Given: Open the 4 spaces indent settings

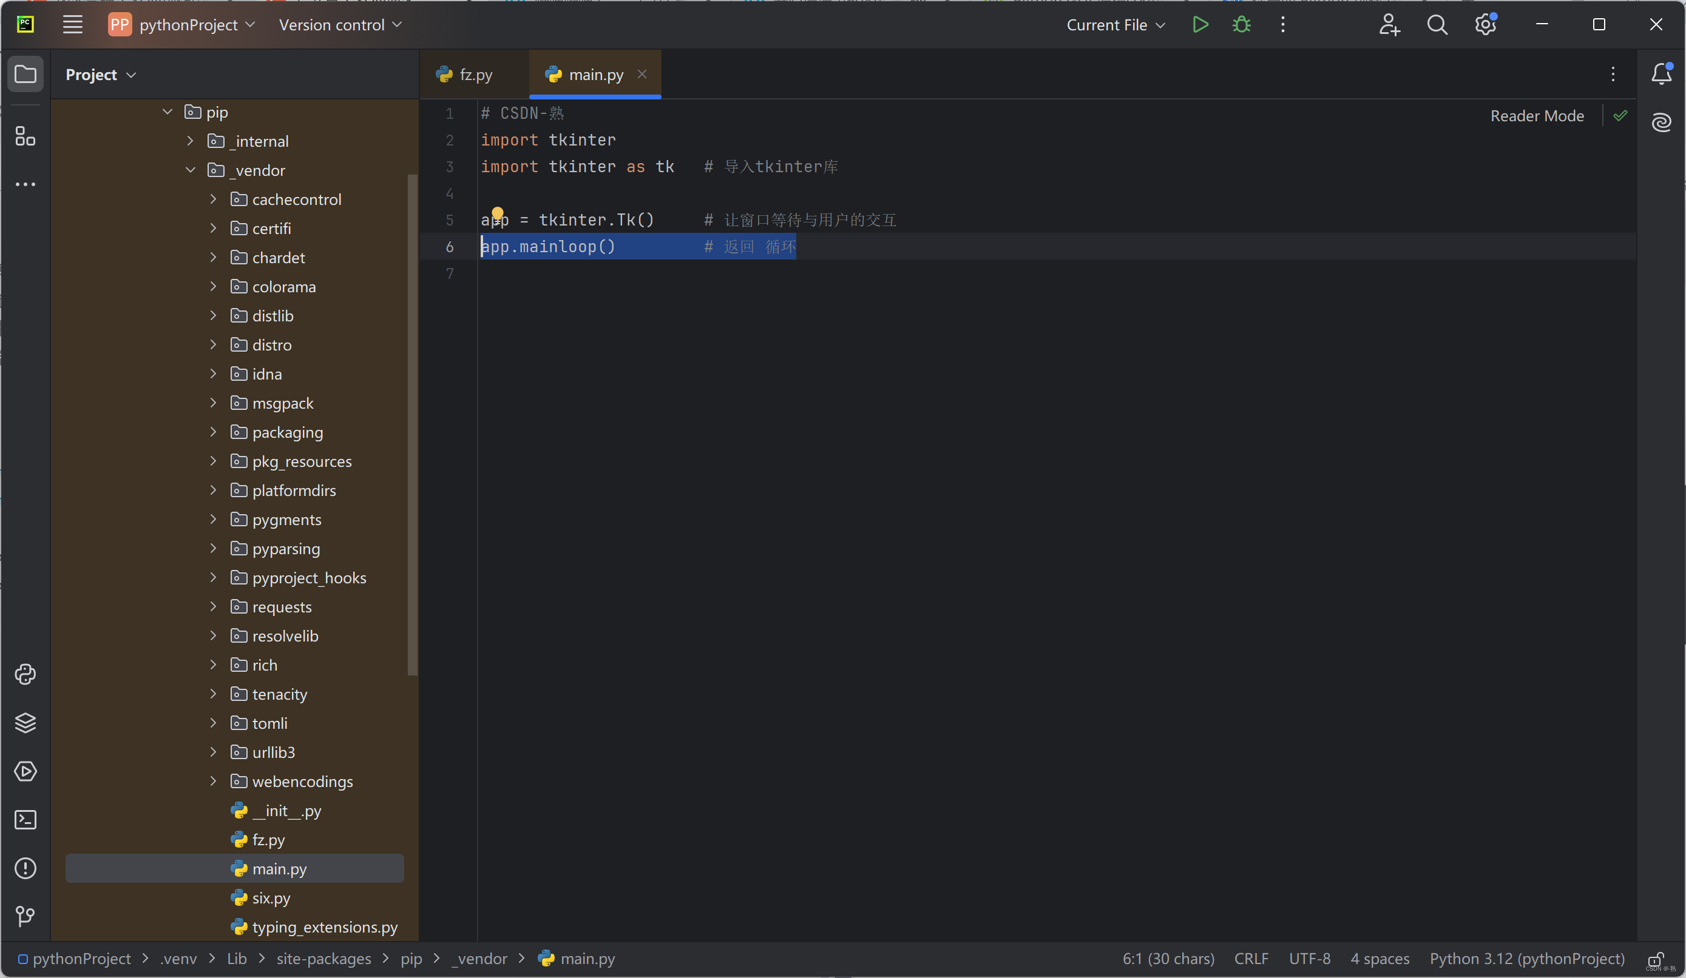Looking at the screenshot, I should [1380, 959].
